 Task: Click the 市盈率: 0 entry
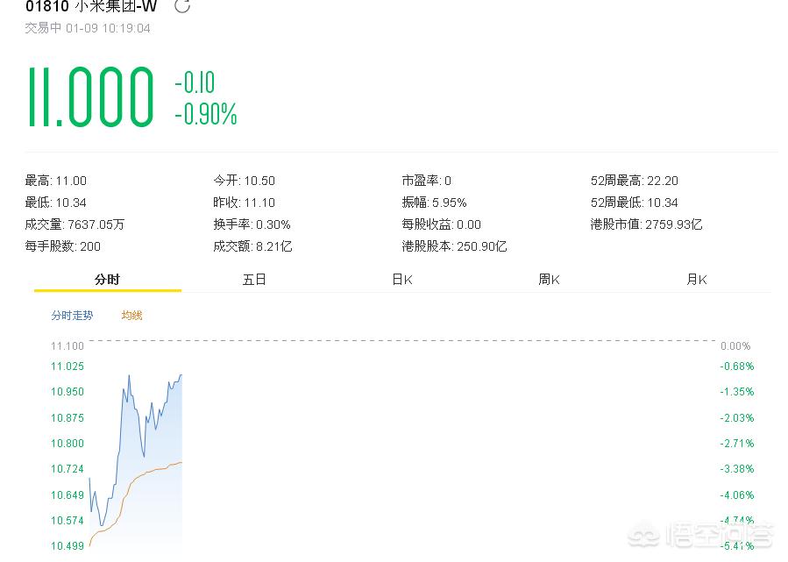click(x=427, y=181)
